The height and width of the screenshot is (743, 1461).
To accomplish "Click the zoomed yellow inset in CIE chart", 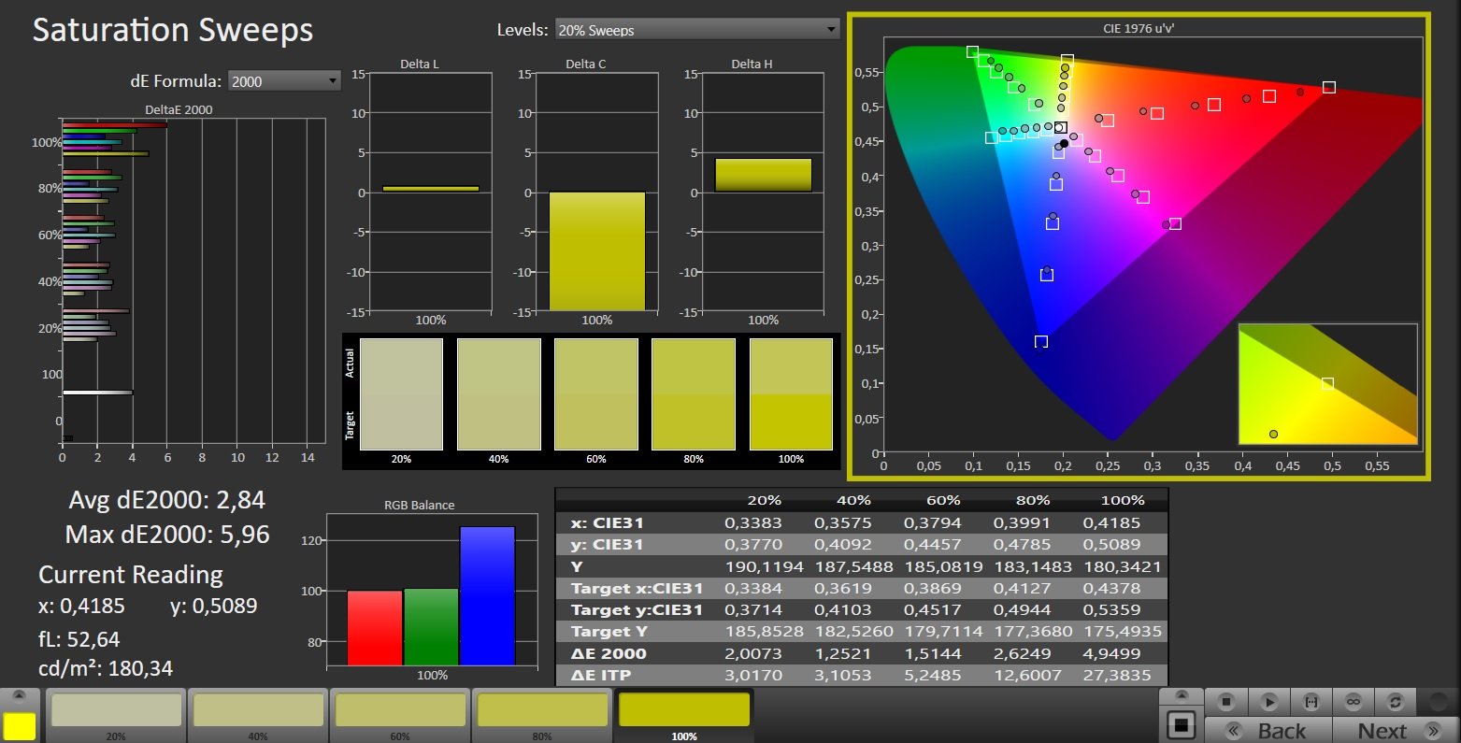I will tap(1327, 384).
